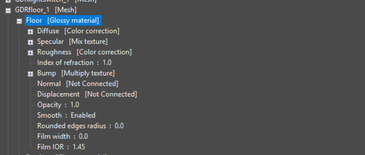Select the Specular [Mix texture] entry
Viewport: 365px width, 155px height.
[x=72, y=42]
